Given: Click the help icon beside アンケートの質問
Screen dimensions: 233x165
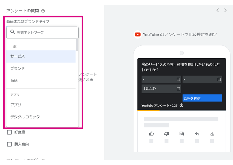Looking at the screenshot, I should tap(43, 11).
